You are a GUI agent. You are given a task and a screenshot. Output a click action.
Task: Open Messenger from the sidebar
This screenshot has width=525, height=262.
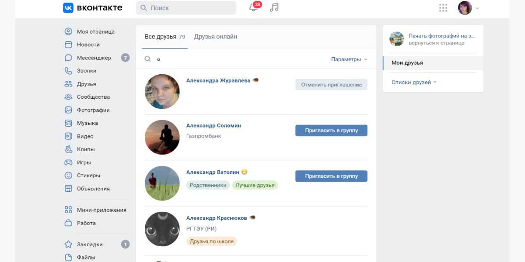pos(94,58)
